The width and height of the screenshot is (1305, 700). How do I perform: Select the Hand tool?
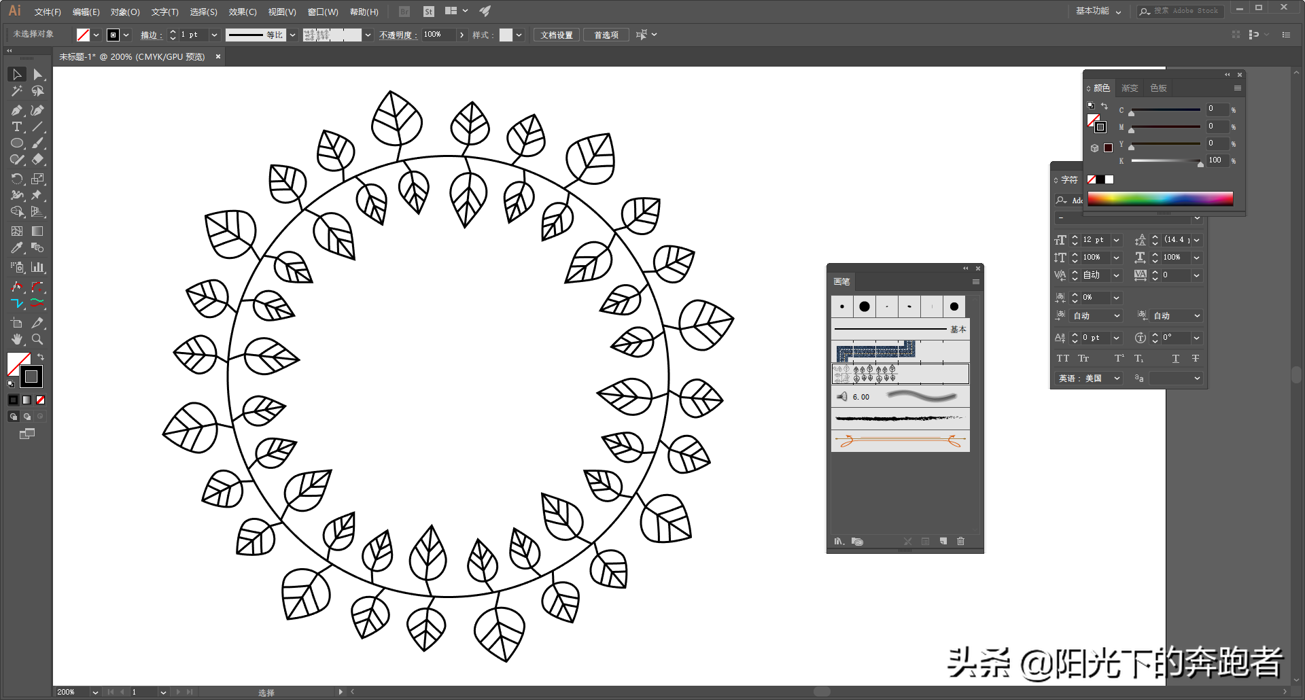click(x=17, y=339)
